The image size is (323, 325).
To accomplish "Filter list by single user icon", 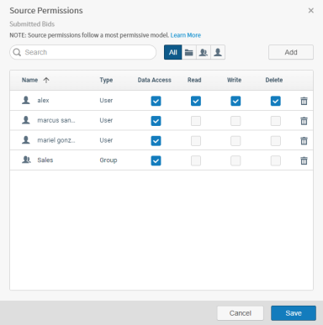I will [218, 52].
